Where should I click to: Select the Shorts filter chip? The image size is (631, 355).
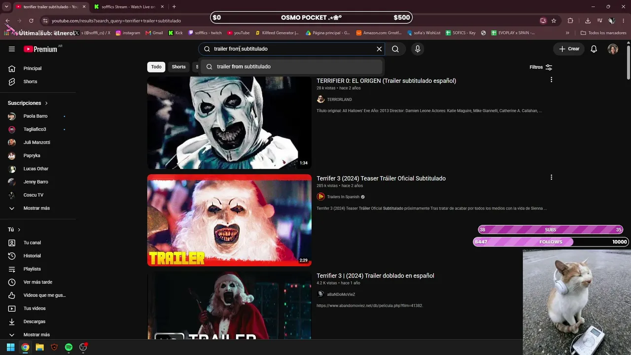tap(178, 67)
